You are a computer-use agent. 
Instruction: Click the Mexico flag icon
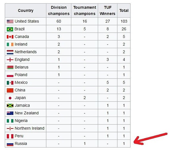click(10, 83)
